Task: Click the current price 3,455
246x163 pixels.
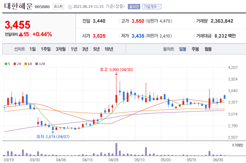Action: pyautogui.click(x=17, y=25)
